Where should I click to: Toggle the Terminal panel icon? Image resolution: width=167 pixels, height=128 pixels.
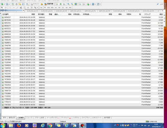[x=24, y=4]
